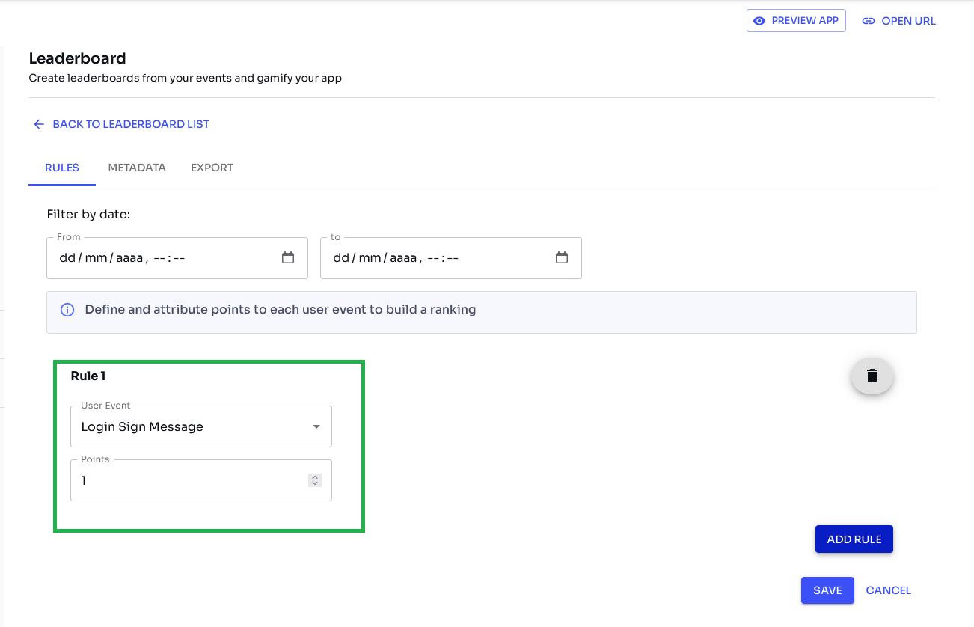
Task: Open the Export tab
Action: [212, 168]
